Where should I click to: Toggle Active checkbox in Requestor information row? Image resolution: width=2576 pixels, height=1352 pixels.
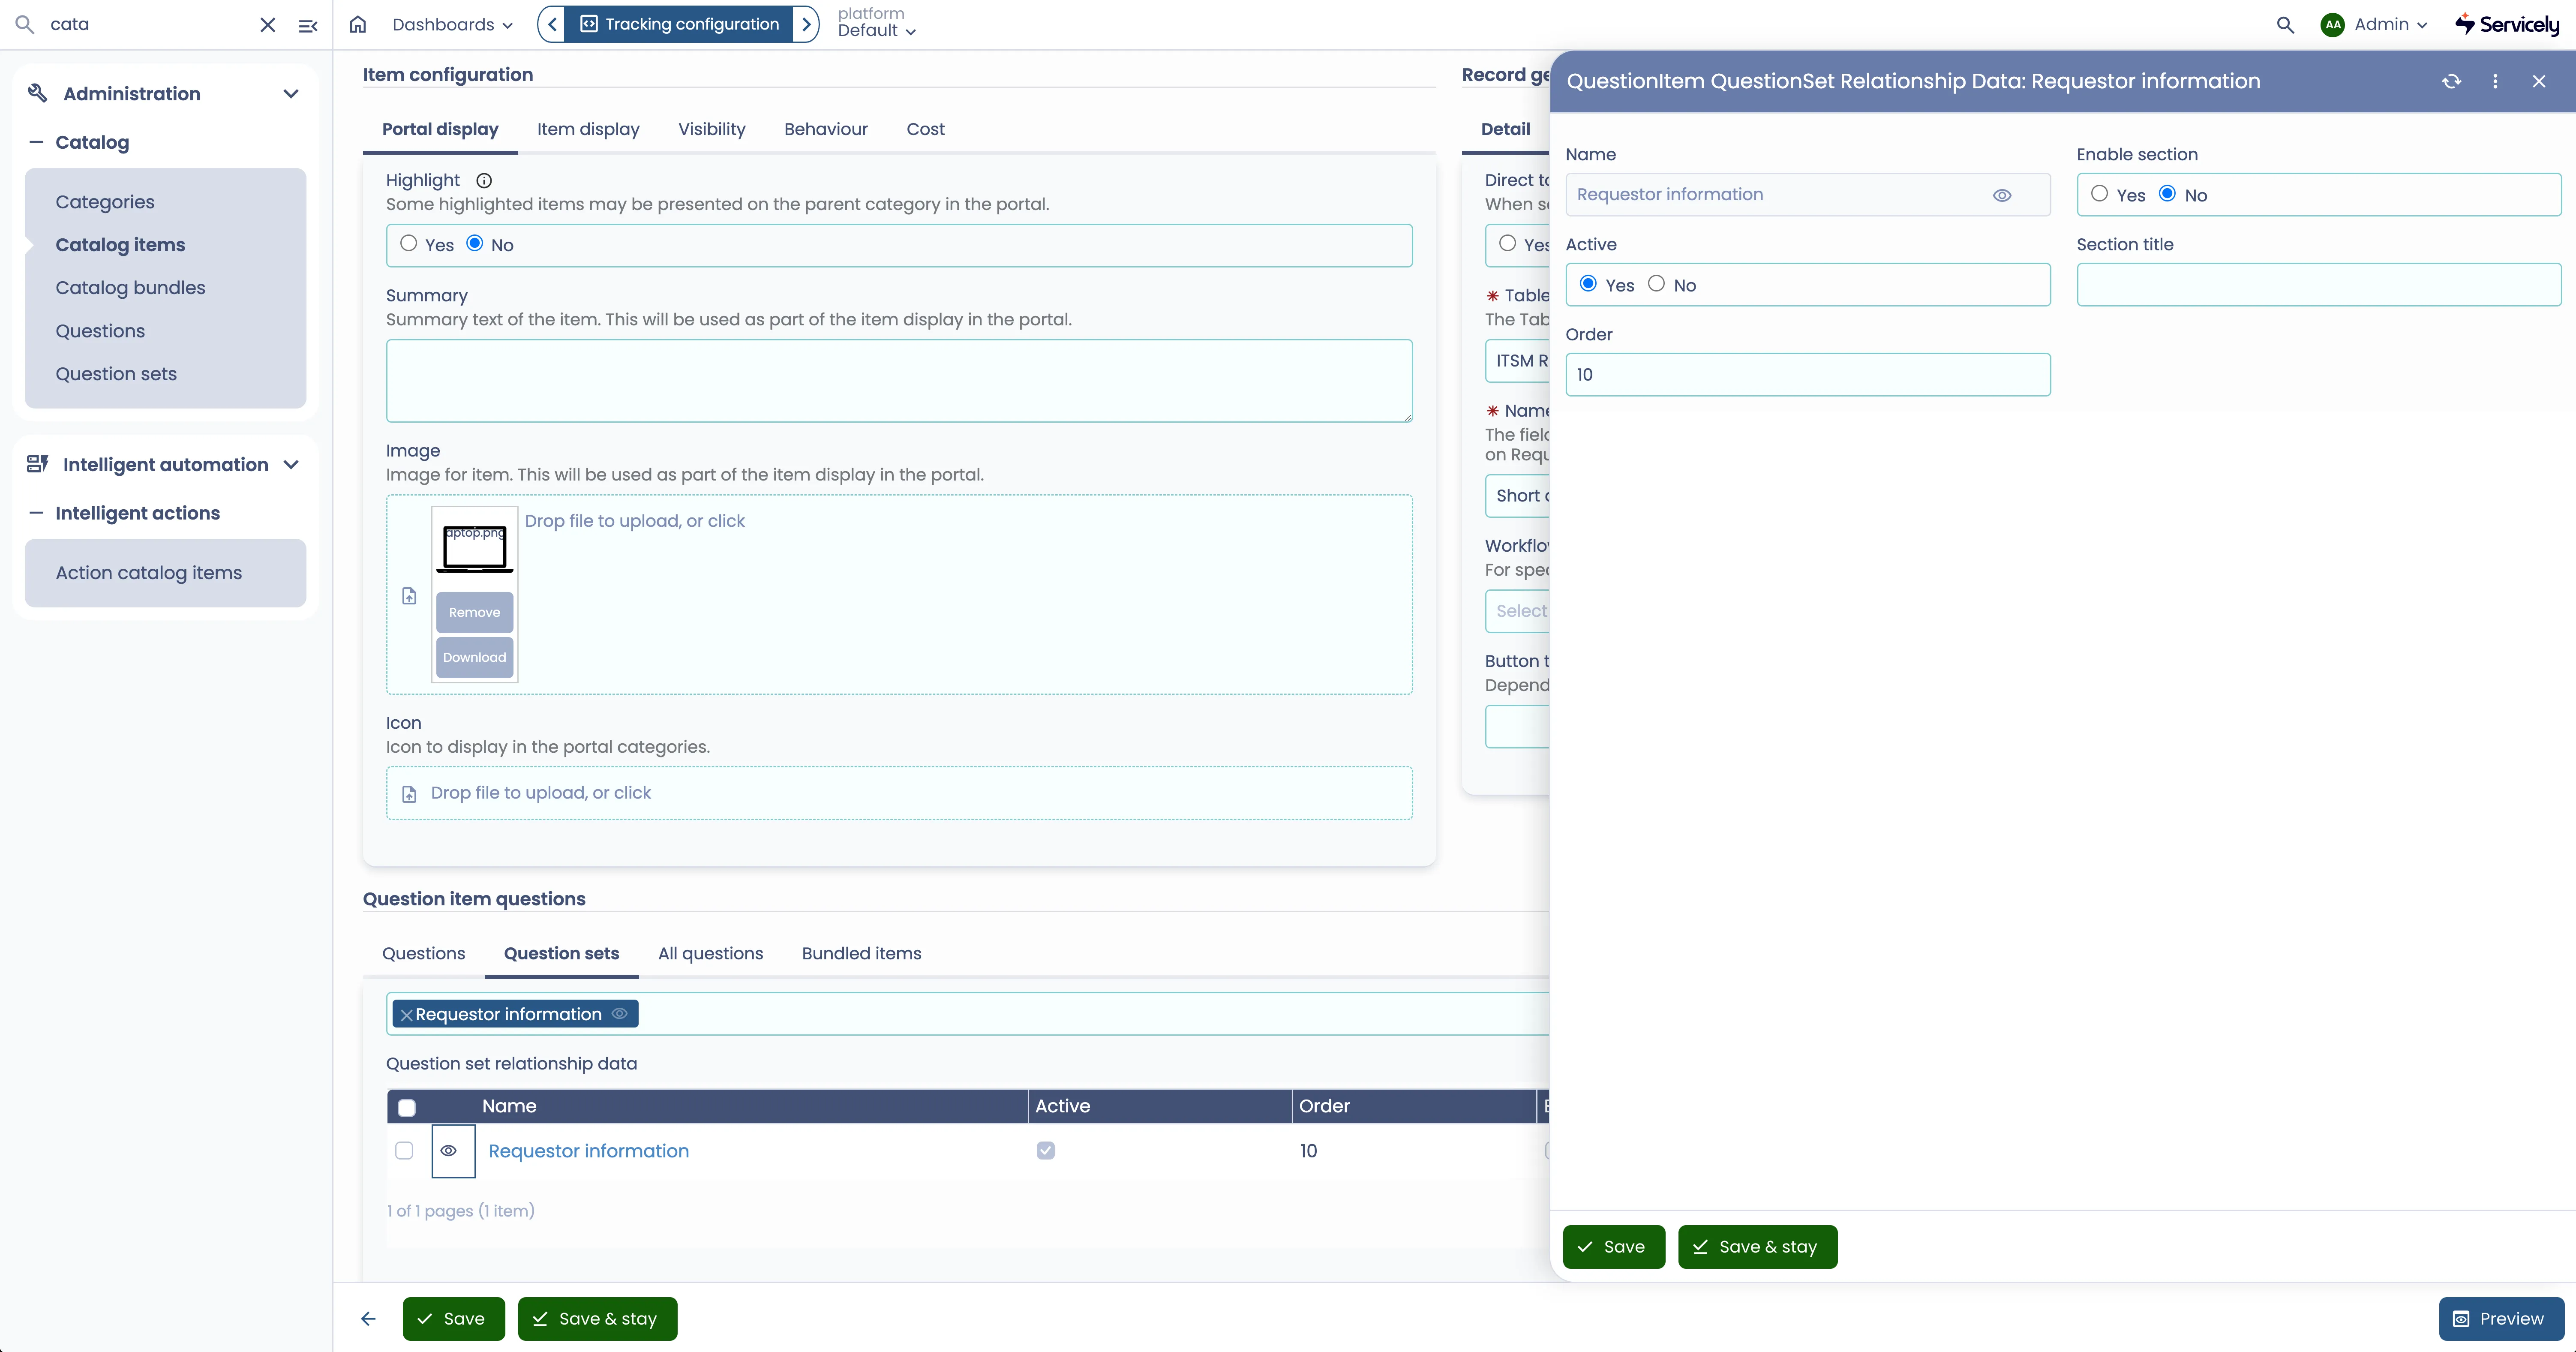[1046, 1151]
